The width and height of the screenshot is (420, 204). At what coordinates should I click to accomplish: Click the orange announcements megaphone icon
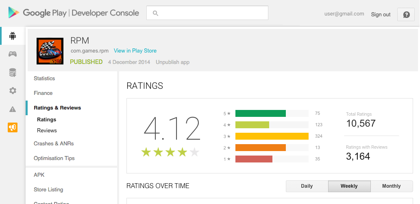click(13, 127)
